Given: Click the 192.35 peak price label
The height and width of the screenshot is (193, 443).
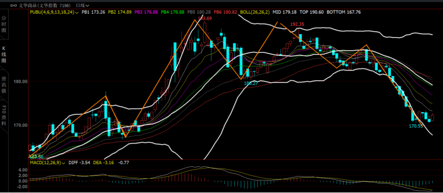Looking at the screenshot, I should (x=297, y=24).
